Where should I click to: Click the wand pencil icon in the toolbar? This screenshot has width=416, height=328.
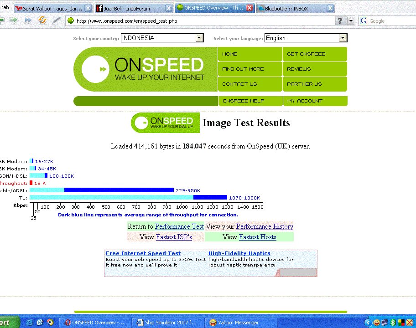pyautogui.click(x=57, y=20)
